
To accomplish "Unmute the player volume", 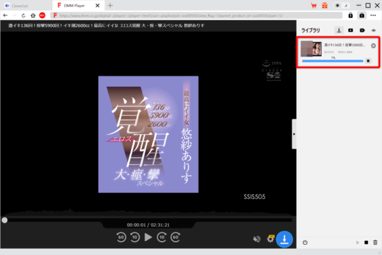I will pyautogui.click(x=257, y=239).
